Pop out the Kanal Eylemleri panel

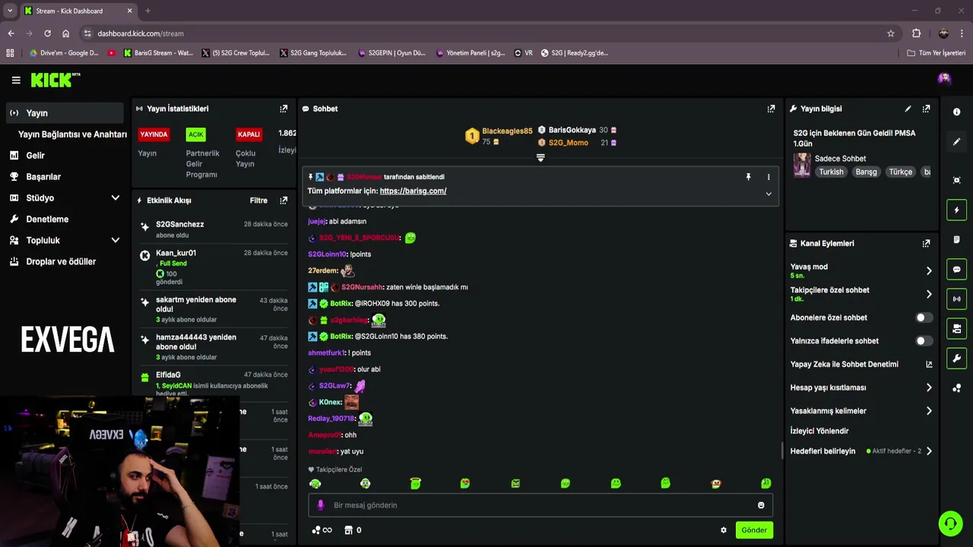[x=926, y=243]
